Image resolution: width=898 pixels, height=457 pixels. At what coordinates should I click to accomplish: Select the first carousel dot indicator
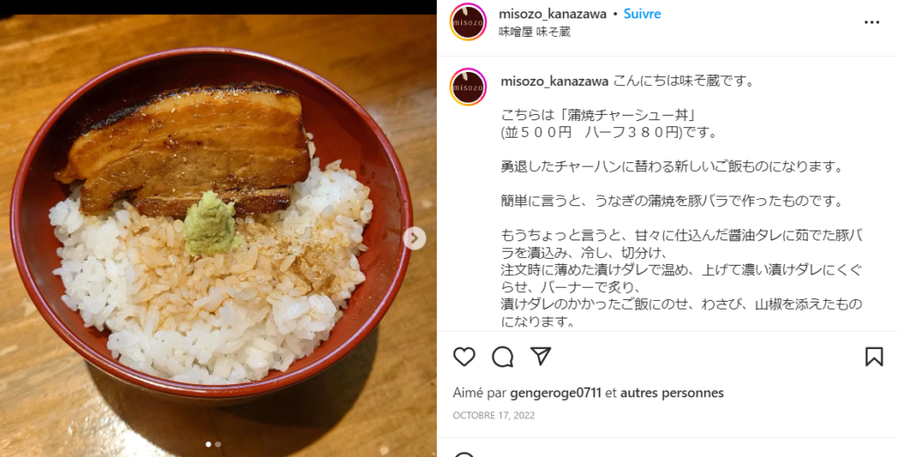pyautogui.click(x=208, y=444)
